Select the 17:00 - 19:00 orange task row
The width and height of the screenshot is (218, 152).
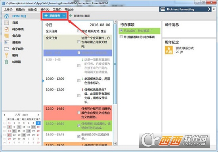78,144
